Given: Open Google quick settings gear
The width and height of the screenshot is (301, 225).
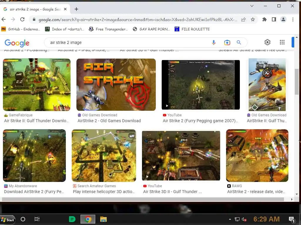Looking at the screenshot, I should pos(267,42).
